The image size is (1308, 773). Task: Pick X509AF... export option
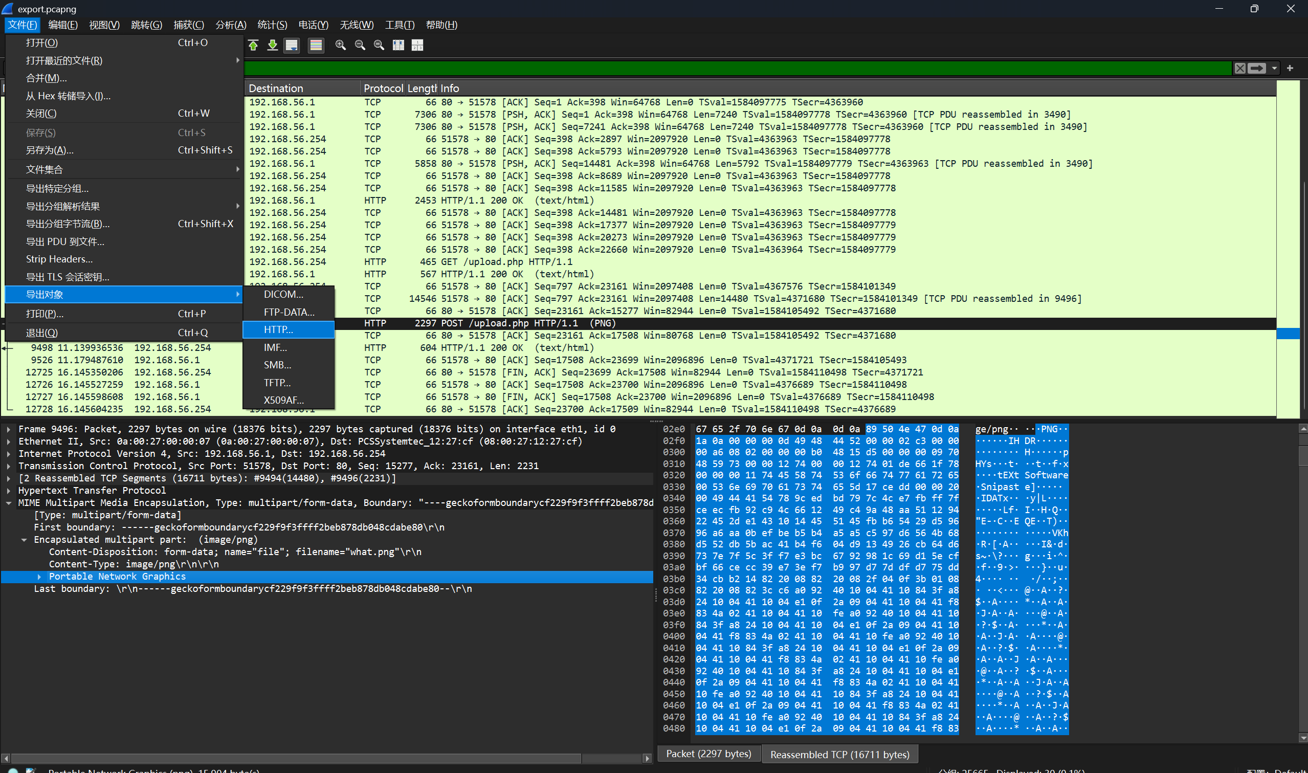[x=289, y=400]
